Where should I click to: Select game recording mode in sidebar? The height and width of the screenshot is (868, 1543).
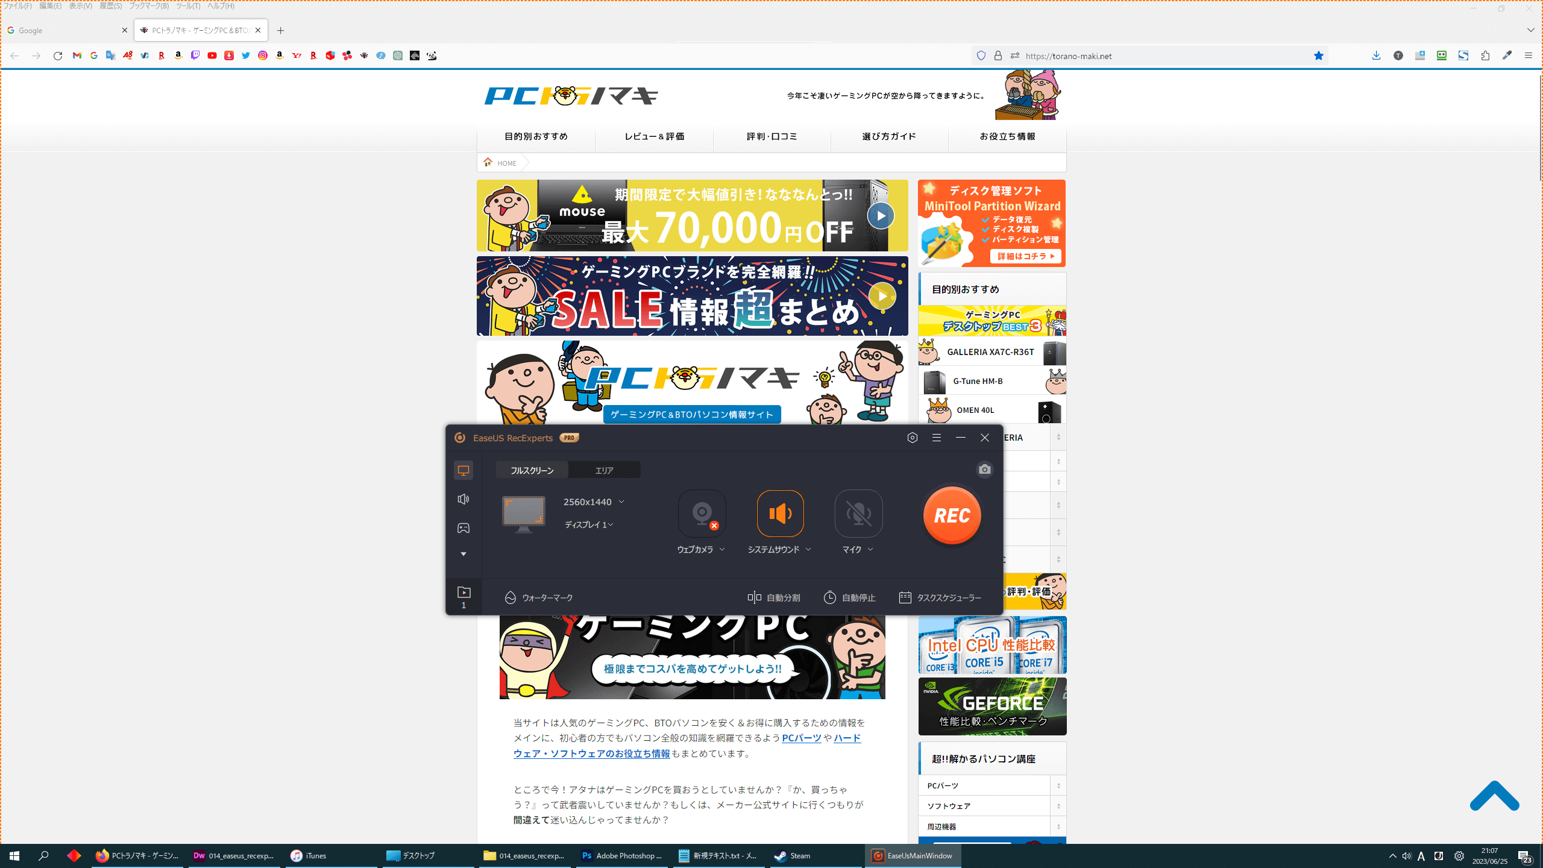pyautogui.click(x=463, y=528)
